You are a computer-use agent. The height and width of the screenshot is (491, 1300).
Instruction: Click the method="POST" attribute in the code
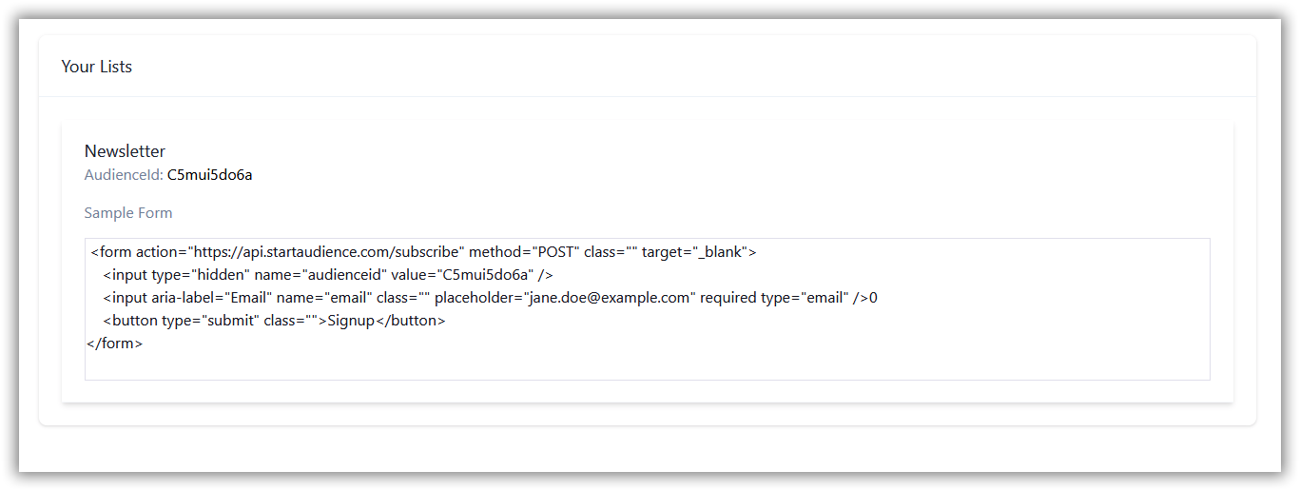[524, 252]
